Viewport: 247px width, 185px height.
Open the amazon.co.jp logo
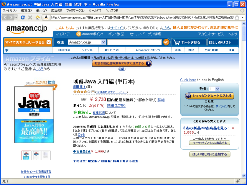click(27, 29)
